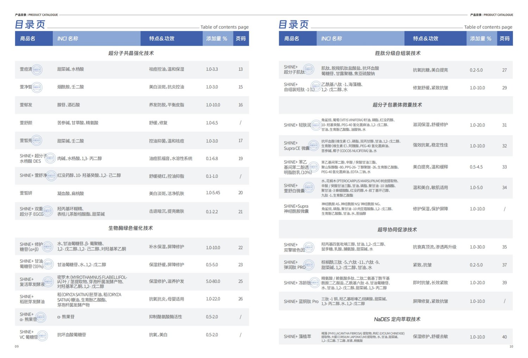
Task: Click the 超分子共晶强化技术 section heading
Action: (x=131, y=53)
